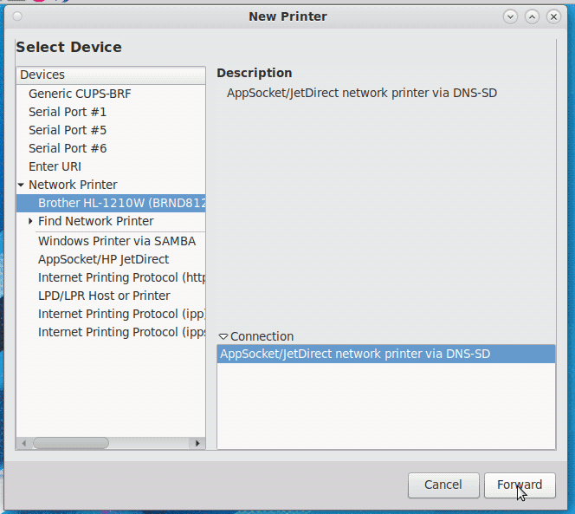
Task: Maximize the New Printer window
Action: pos(532,16)
